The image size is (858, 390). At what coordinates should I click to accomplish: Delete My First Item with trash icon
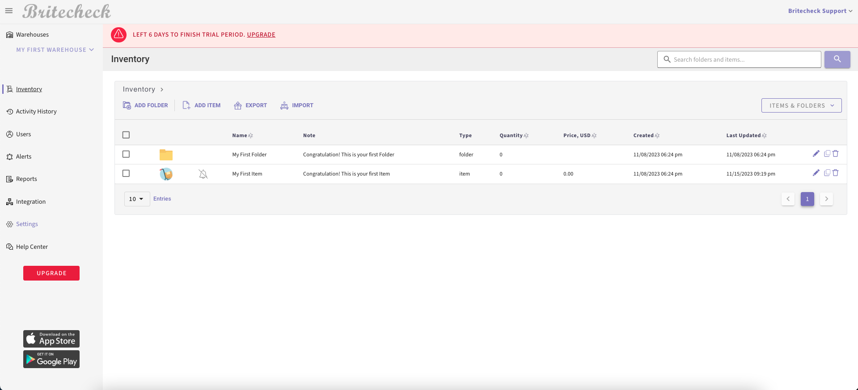[x=835, y=173]
